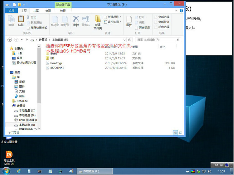Screen dimensions: 234x175
Task: Create a New folder (新建文件夹)
Action: click(98, 22)
